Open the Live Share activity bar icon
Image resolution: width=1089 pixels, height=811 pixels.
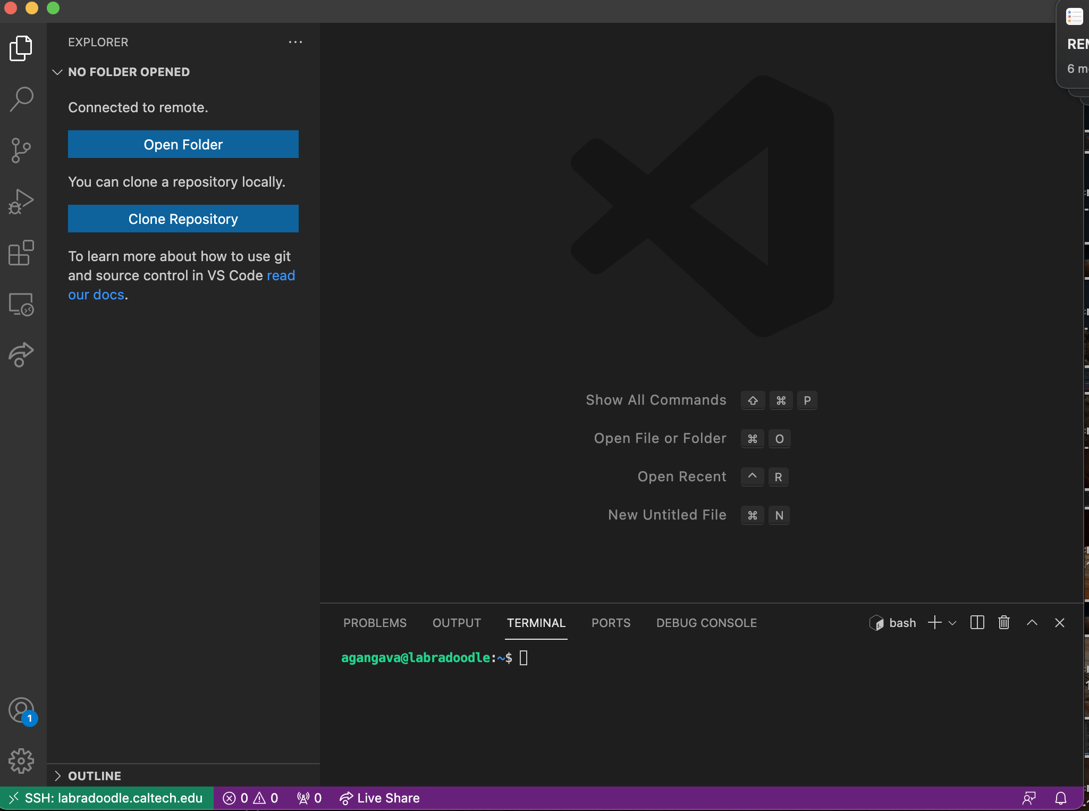[21, 355]
